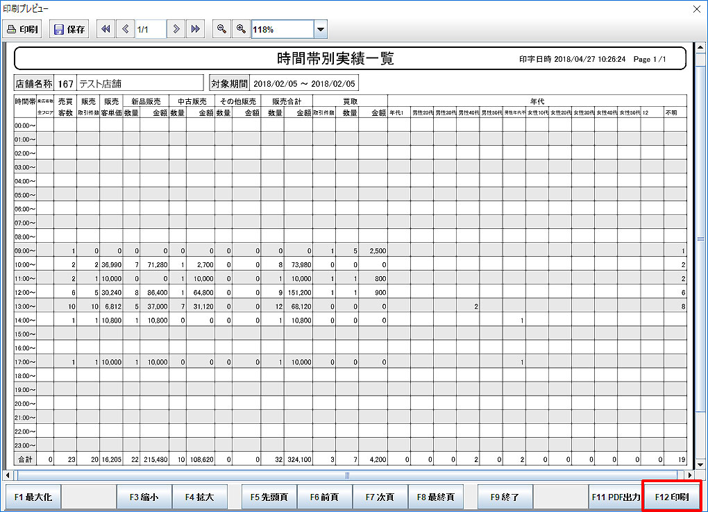Go to next page using right arrow
Screen dimensions: 708x512
(176, 29)
